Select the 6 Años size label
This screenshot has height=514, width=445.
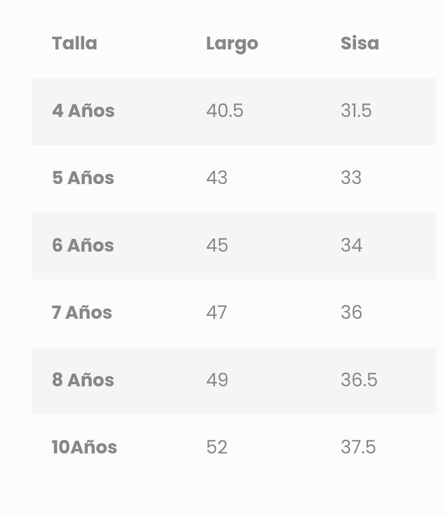[x=83, y=245]
